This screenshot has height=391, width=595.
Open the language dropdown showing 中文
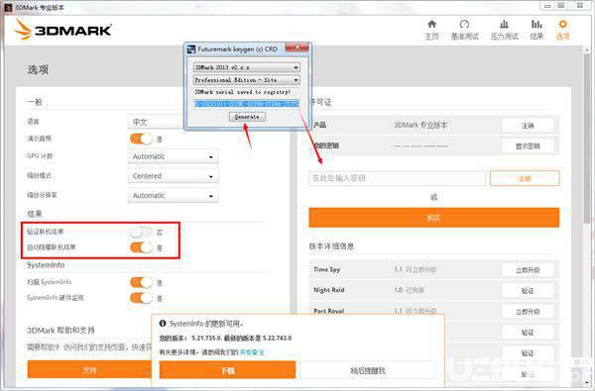coord(157,122)
